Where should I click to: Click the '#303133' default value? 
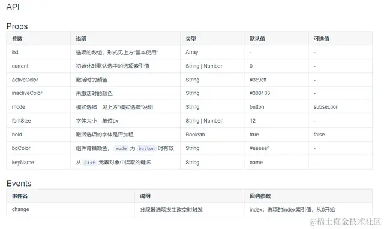tap(260, 93)
